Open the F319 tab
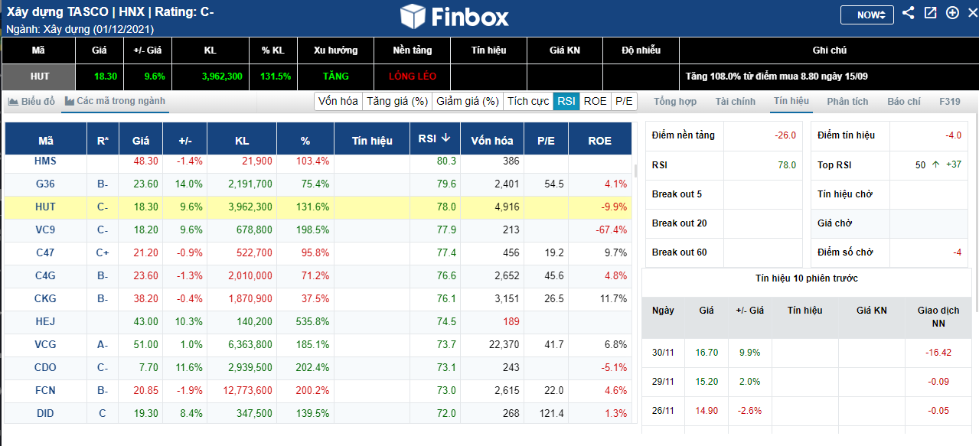 (950, 101)
